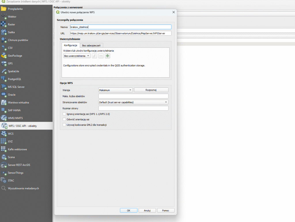Switch to the Bez zabezpieczeń tab
The height and width of the screenshot is (222, 295).
tap(91, 45)
